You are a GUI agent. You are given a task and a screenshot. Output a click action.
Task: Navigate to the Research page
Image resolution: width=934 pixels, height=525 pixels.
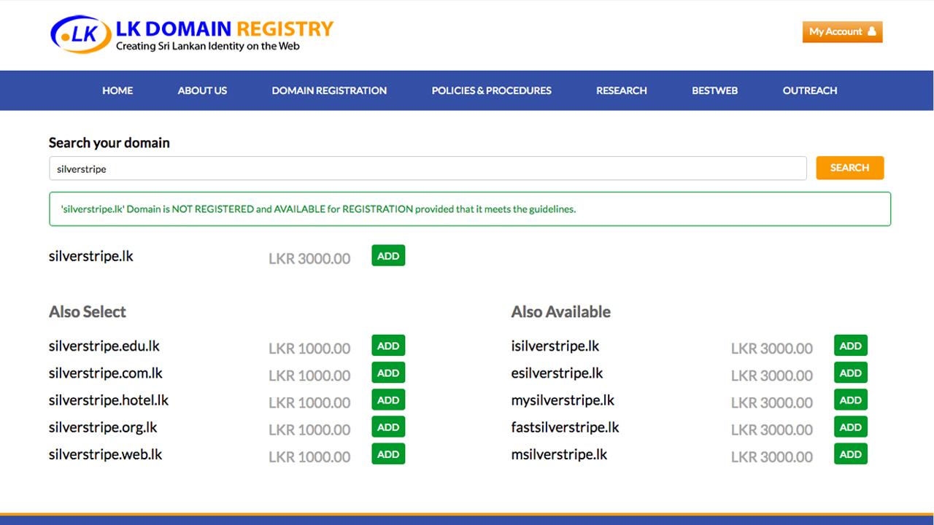coord(621,90)
